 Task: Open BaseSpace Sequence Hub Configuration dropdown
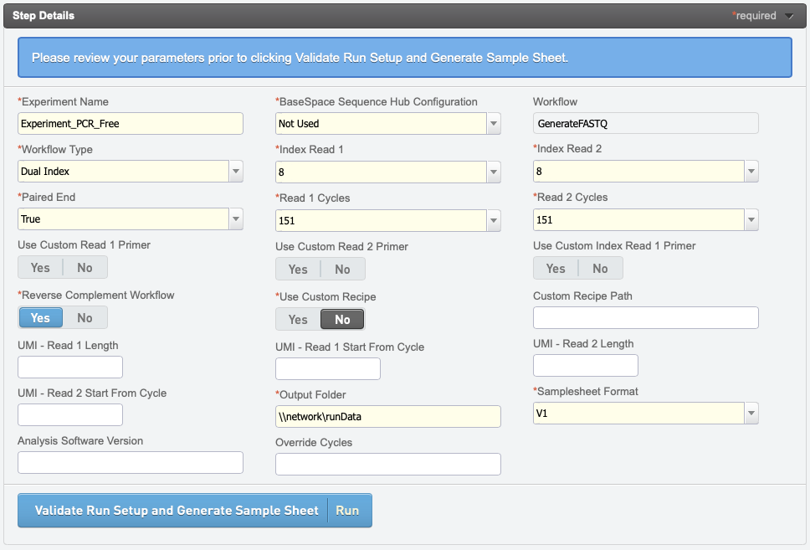[x=494, y=124]
